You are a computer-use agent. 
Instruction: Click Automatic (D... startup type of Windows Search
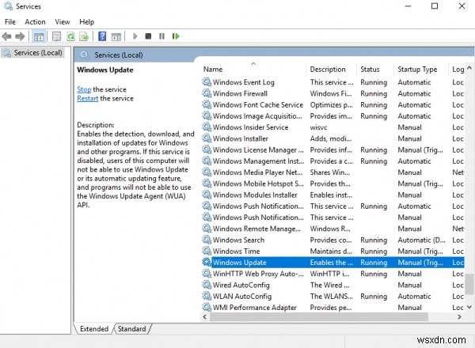point(421,240)
